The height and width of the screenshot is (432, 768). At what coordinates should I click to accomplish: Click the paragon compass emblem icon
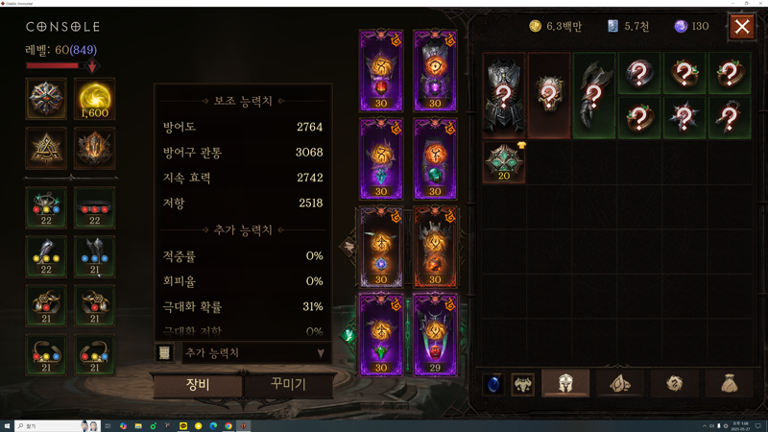tap(46, 99)
